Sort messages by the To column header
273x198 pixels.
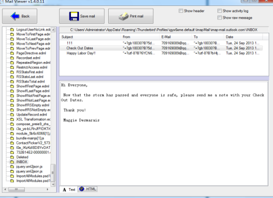pos(207,37)
